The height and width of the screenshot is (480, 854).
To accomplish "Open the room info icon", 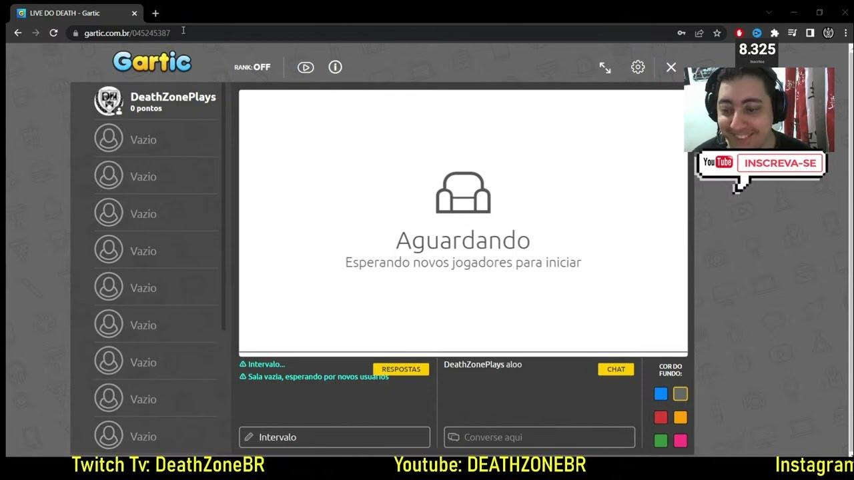I will tap(336, 67).
